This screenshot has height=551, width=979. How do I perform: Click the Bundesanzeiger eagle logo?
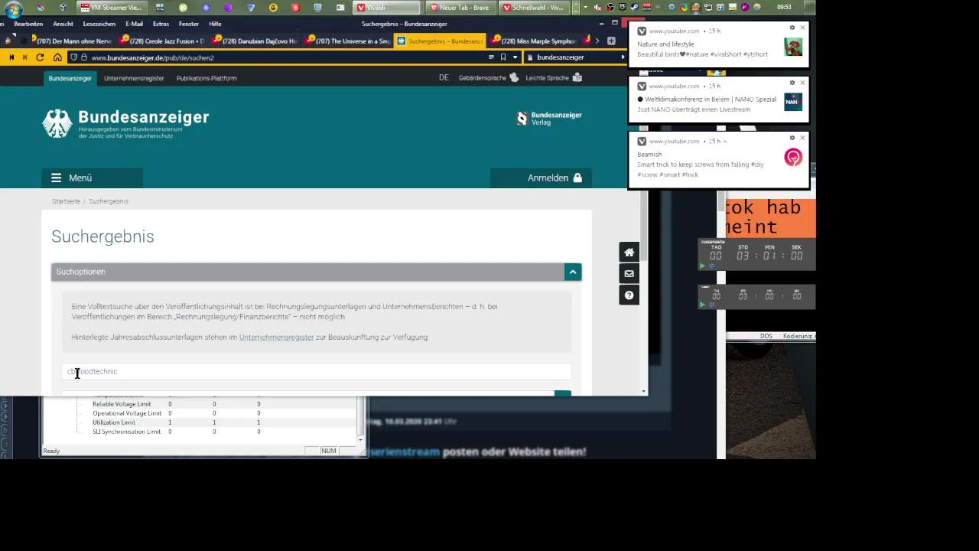pos(57,123)
